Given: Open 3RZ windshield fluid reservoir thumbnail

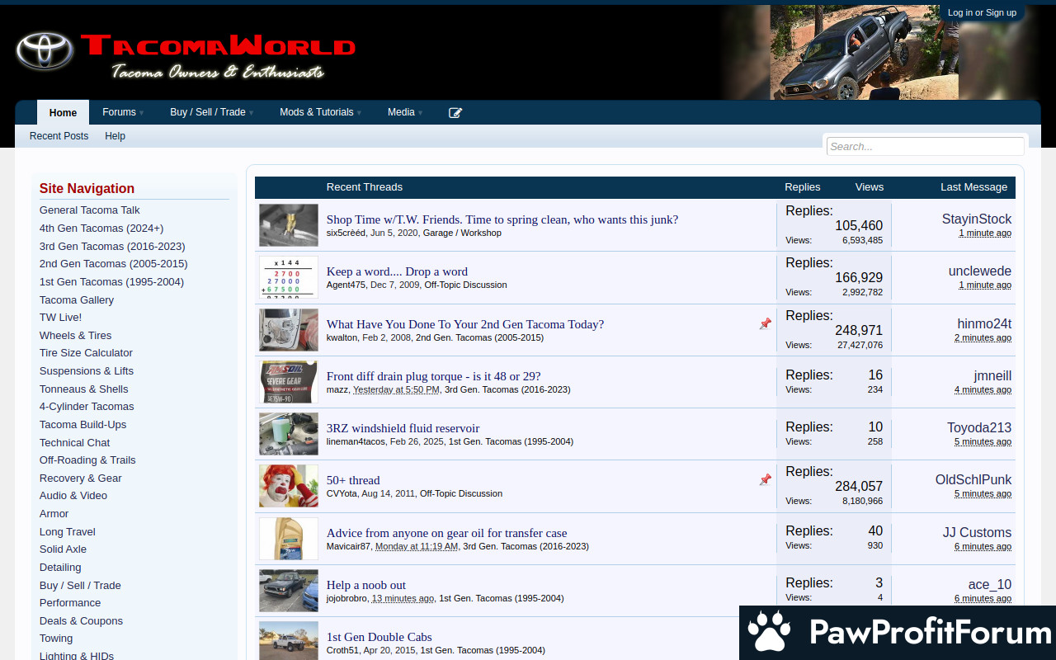Looking at the screenshot, I should point(289,434).
